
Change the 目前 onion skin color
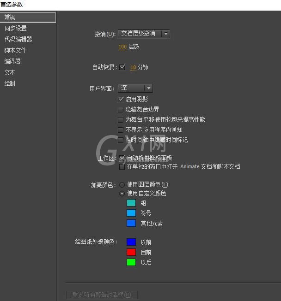(x=131, y=252)
